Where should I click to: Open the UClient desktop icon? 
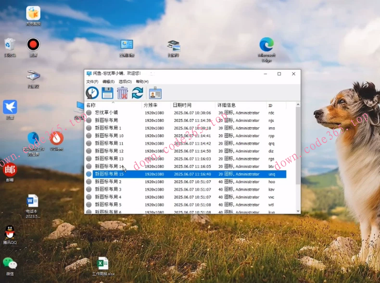56,141
